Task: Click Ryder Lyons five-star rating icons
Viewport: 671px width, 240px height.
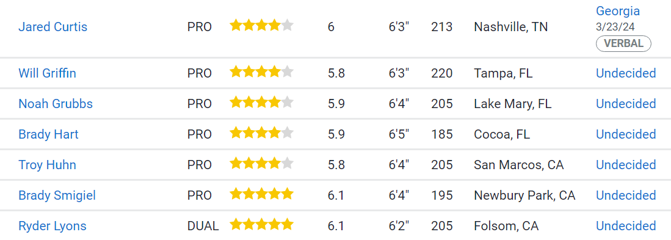Action: (261, 225)
